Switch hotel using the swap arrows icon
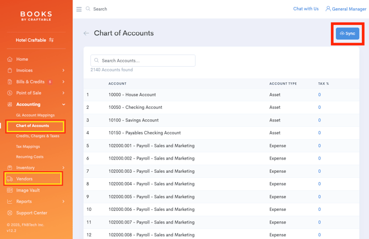This screenshot has width=369, height=239. [x=51, y=40]
